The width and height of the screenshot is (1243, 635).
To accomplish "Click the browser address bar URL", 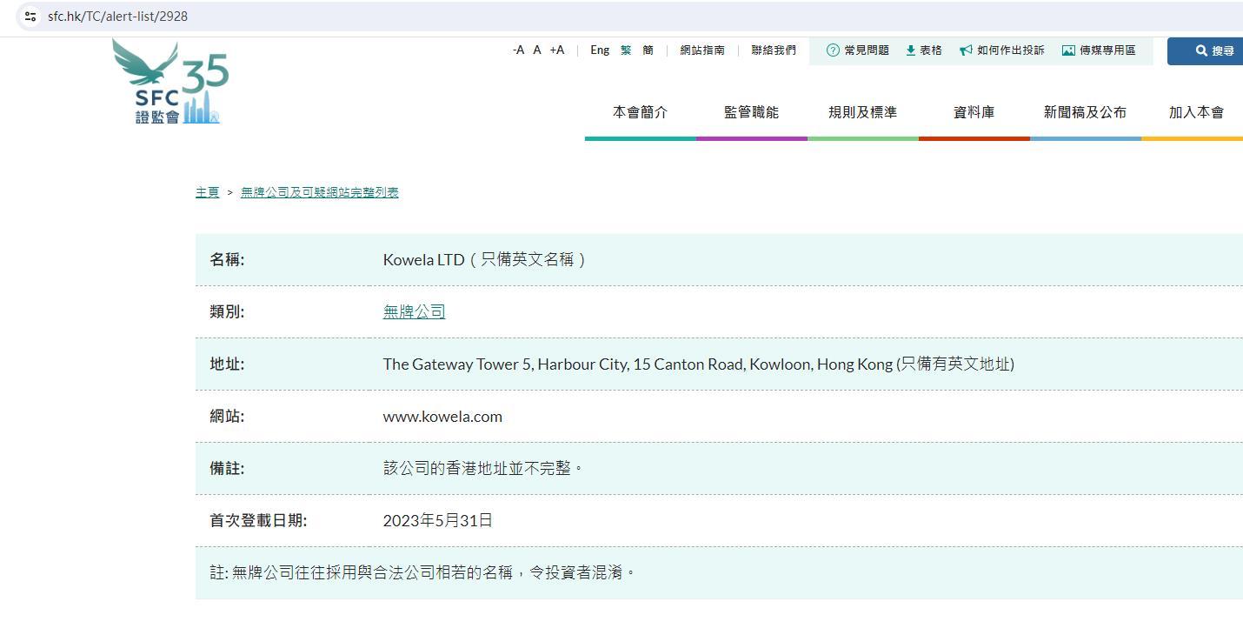I will (118, 17).
